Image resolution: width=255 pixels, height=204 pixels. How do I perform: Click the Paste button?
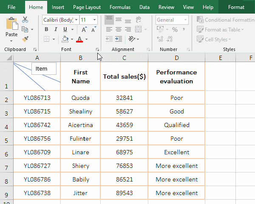coord(11,29)
